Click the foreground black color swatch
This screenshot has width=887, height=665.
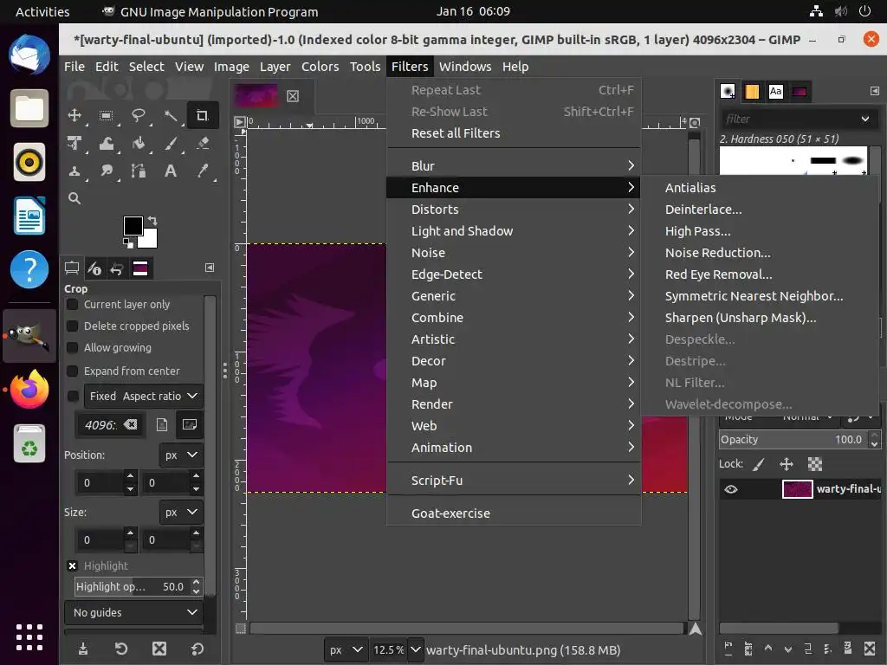(x=133, y=226)
